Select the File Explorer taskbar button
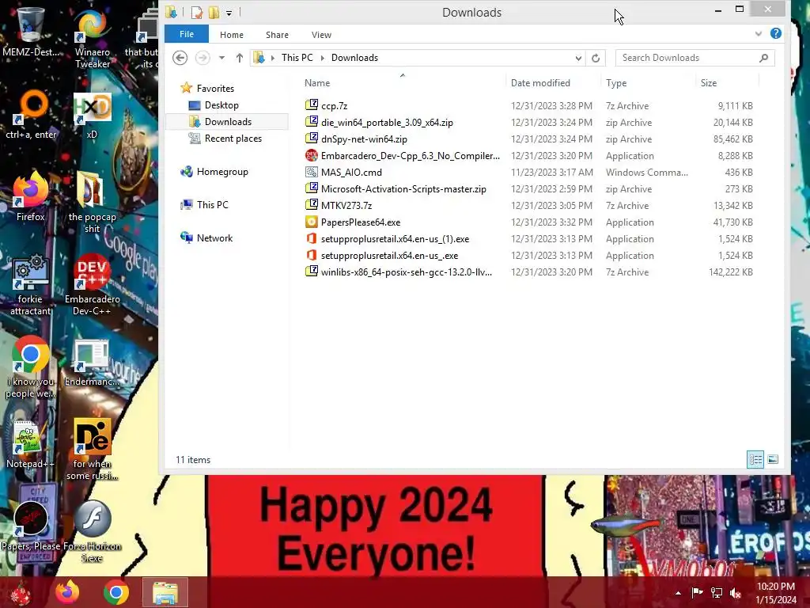This screenshot has width=810, height=608. (165, 592)
